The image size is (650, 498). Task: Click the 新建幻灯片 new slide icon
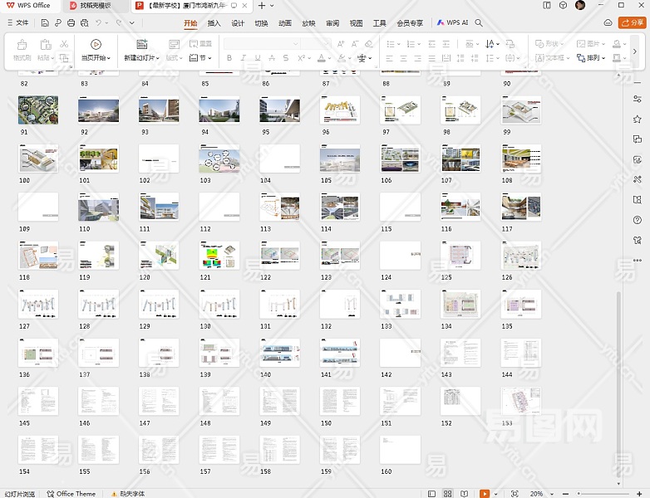[140, 44]
